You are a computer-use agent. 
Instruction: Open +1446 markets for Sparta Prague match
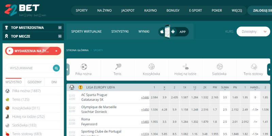[x=145, y=98]
